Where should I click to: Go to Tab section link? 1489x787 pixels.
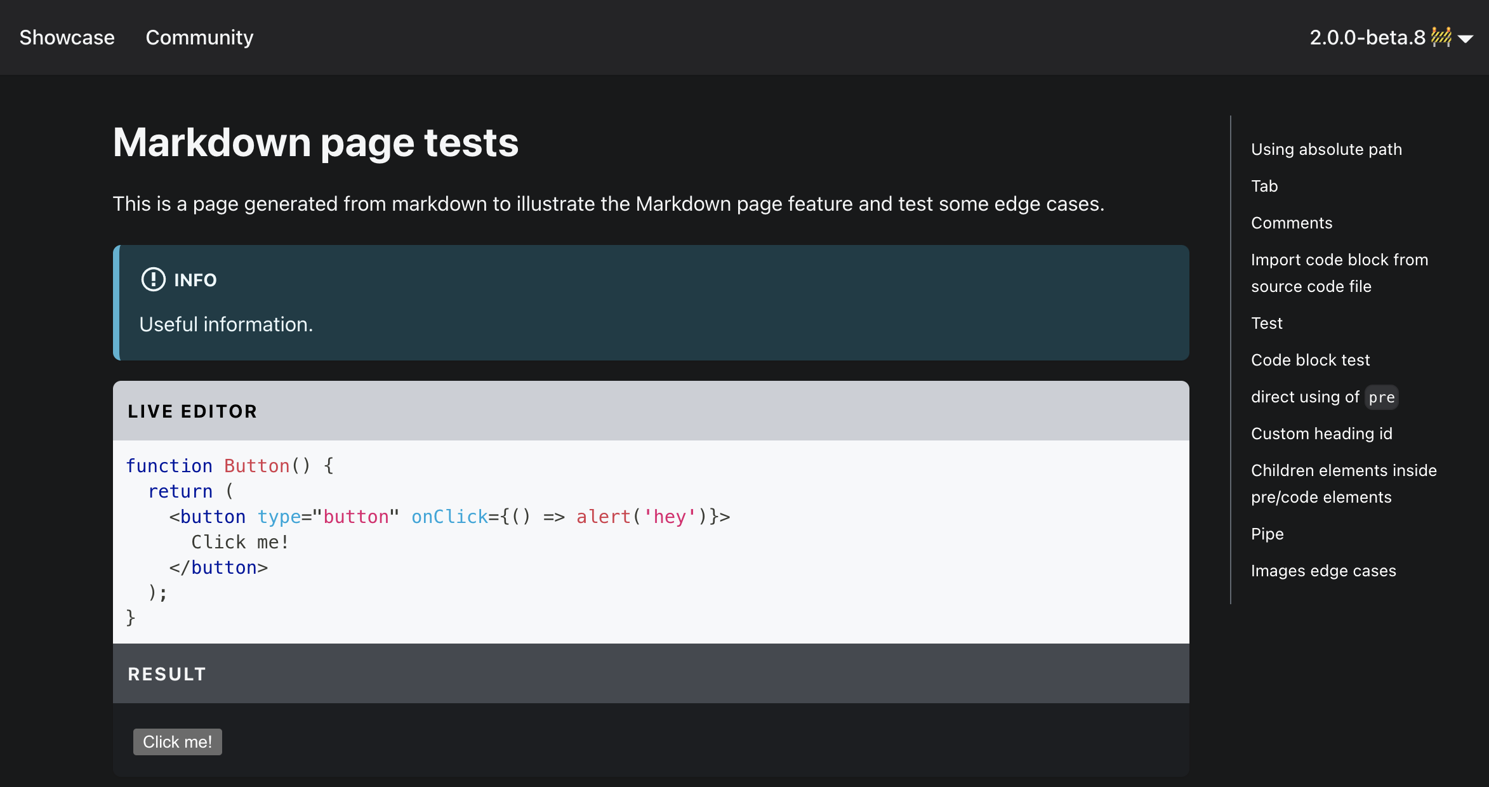tap(1264, 186)
